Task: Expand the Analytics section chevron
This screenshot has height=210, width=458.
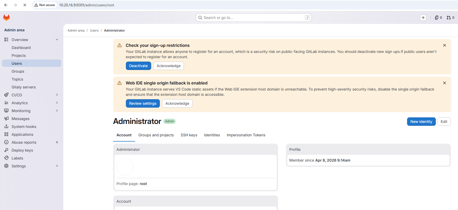Action: coord(57,103)
